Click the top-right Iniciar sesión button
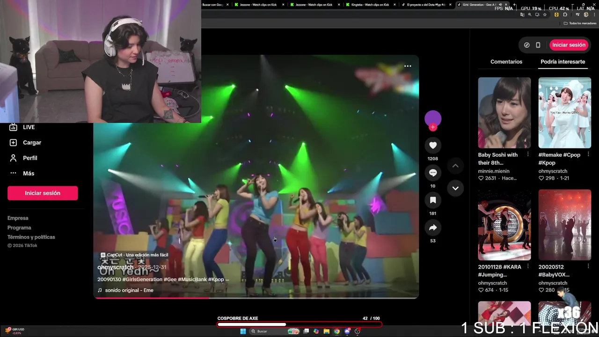The image size is (599, 337). 569,45
